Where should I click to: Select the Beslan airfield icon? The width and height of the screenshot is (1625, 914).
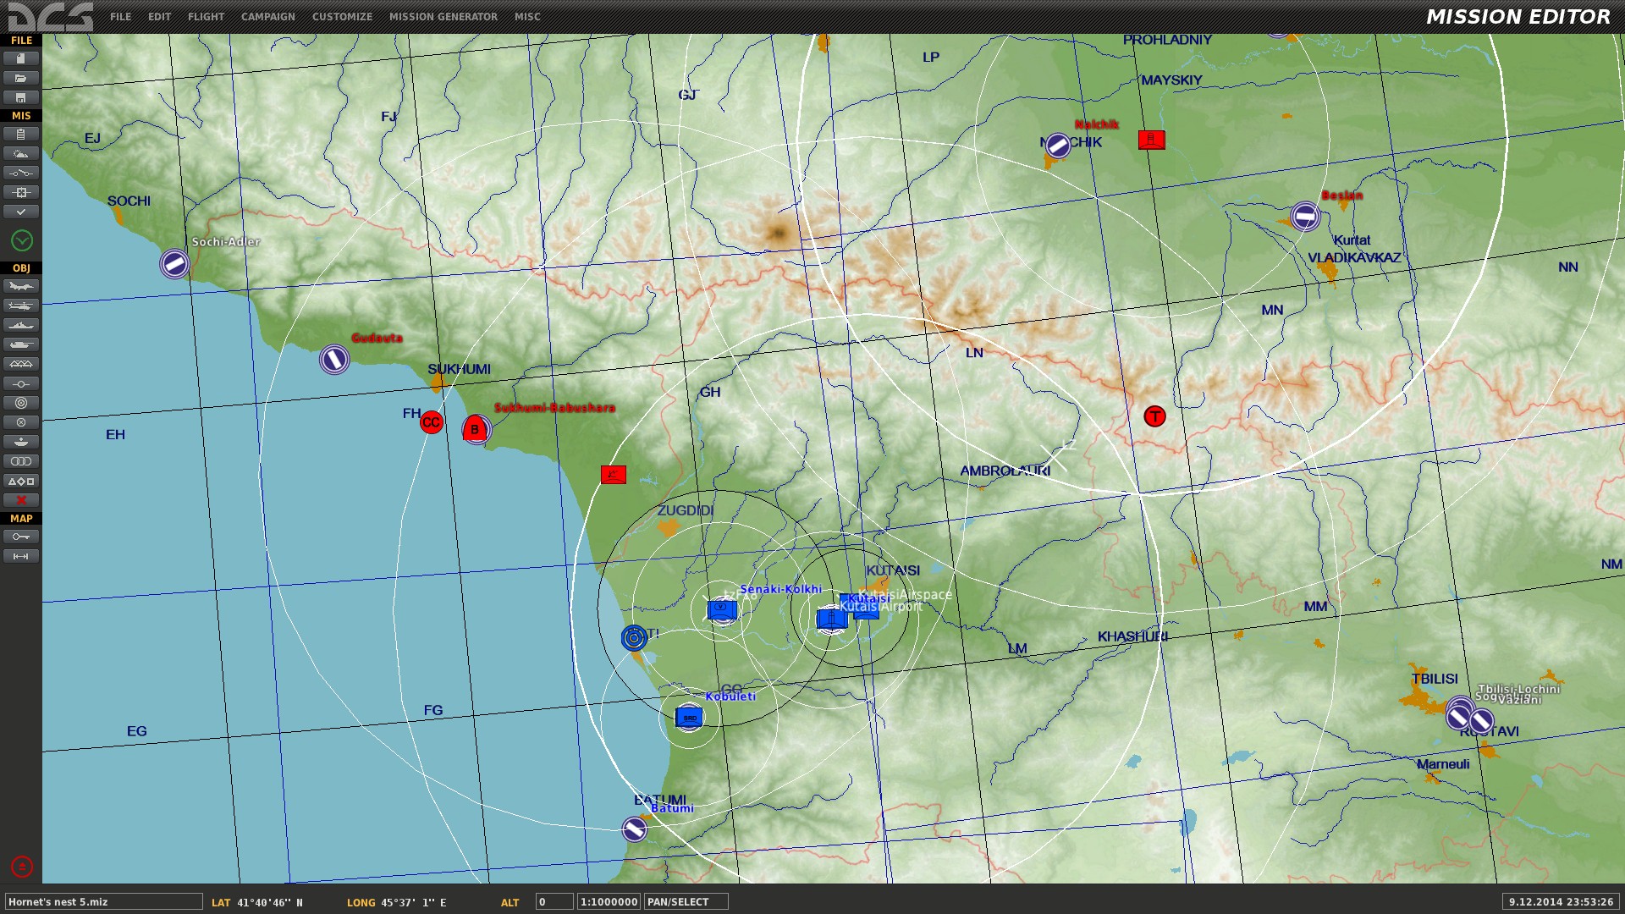[x=1305, y=217]
